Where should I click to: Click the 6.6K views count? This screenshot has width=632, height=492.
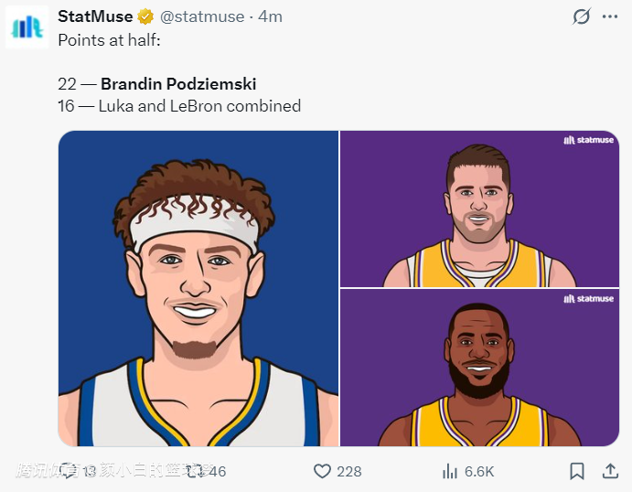coord(479,472)
